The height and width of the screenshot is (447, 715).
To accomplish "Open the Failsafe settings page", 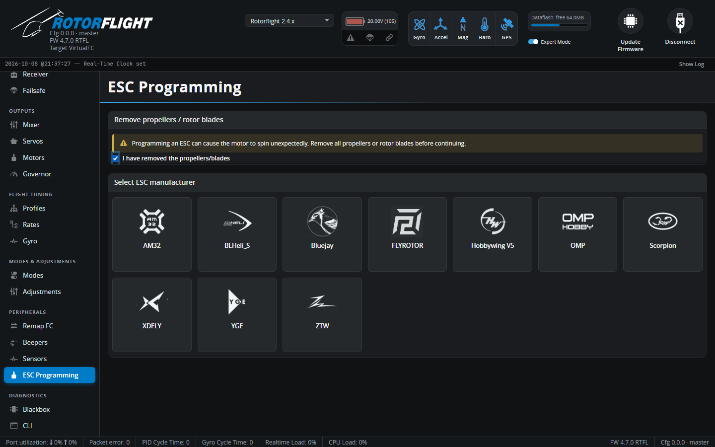I will pos(50,90).
